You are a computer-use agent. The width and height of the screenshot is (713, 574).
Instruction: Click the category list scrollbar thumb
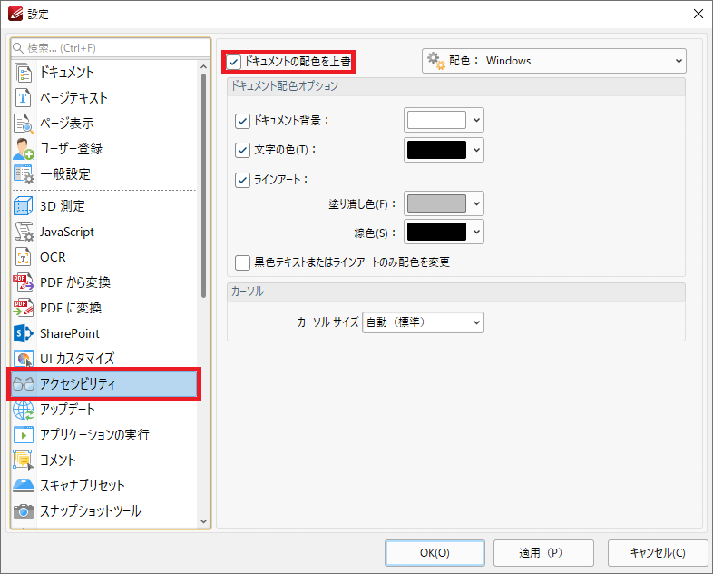point(204,185)
